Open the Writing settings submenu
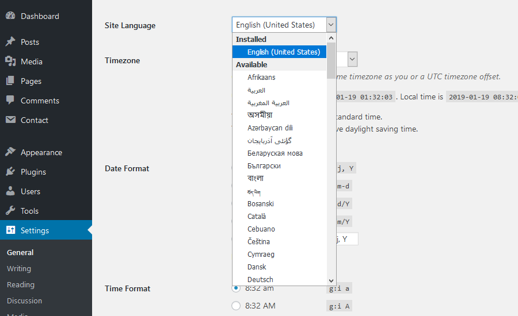This screenshot has width=518, height=316. [x=19, y=268]
